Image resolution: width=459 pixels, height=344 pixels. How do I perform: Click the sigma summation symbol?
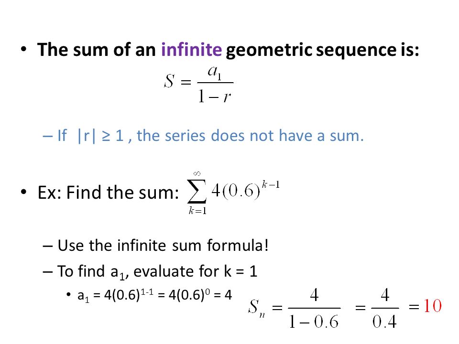coord(197,192)
